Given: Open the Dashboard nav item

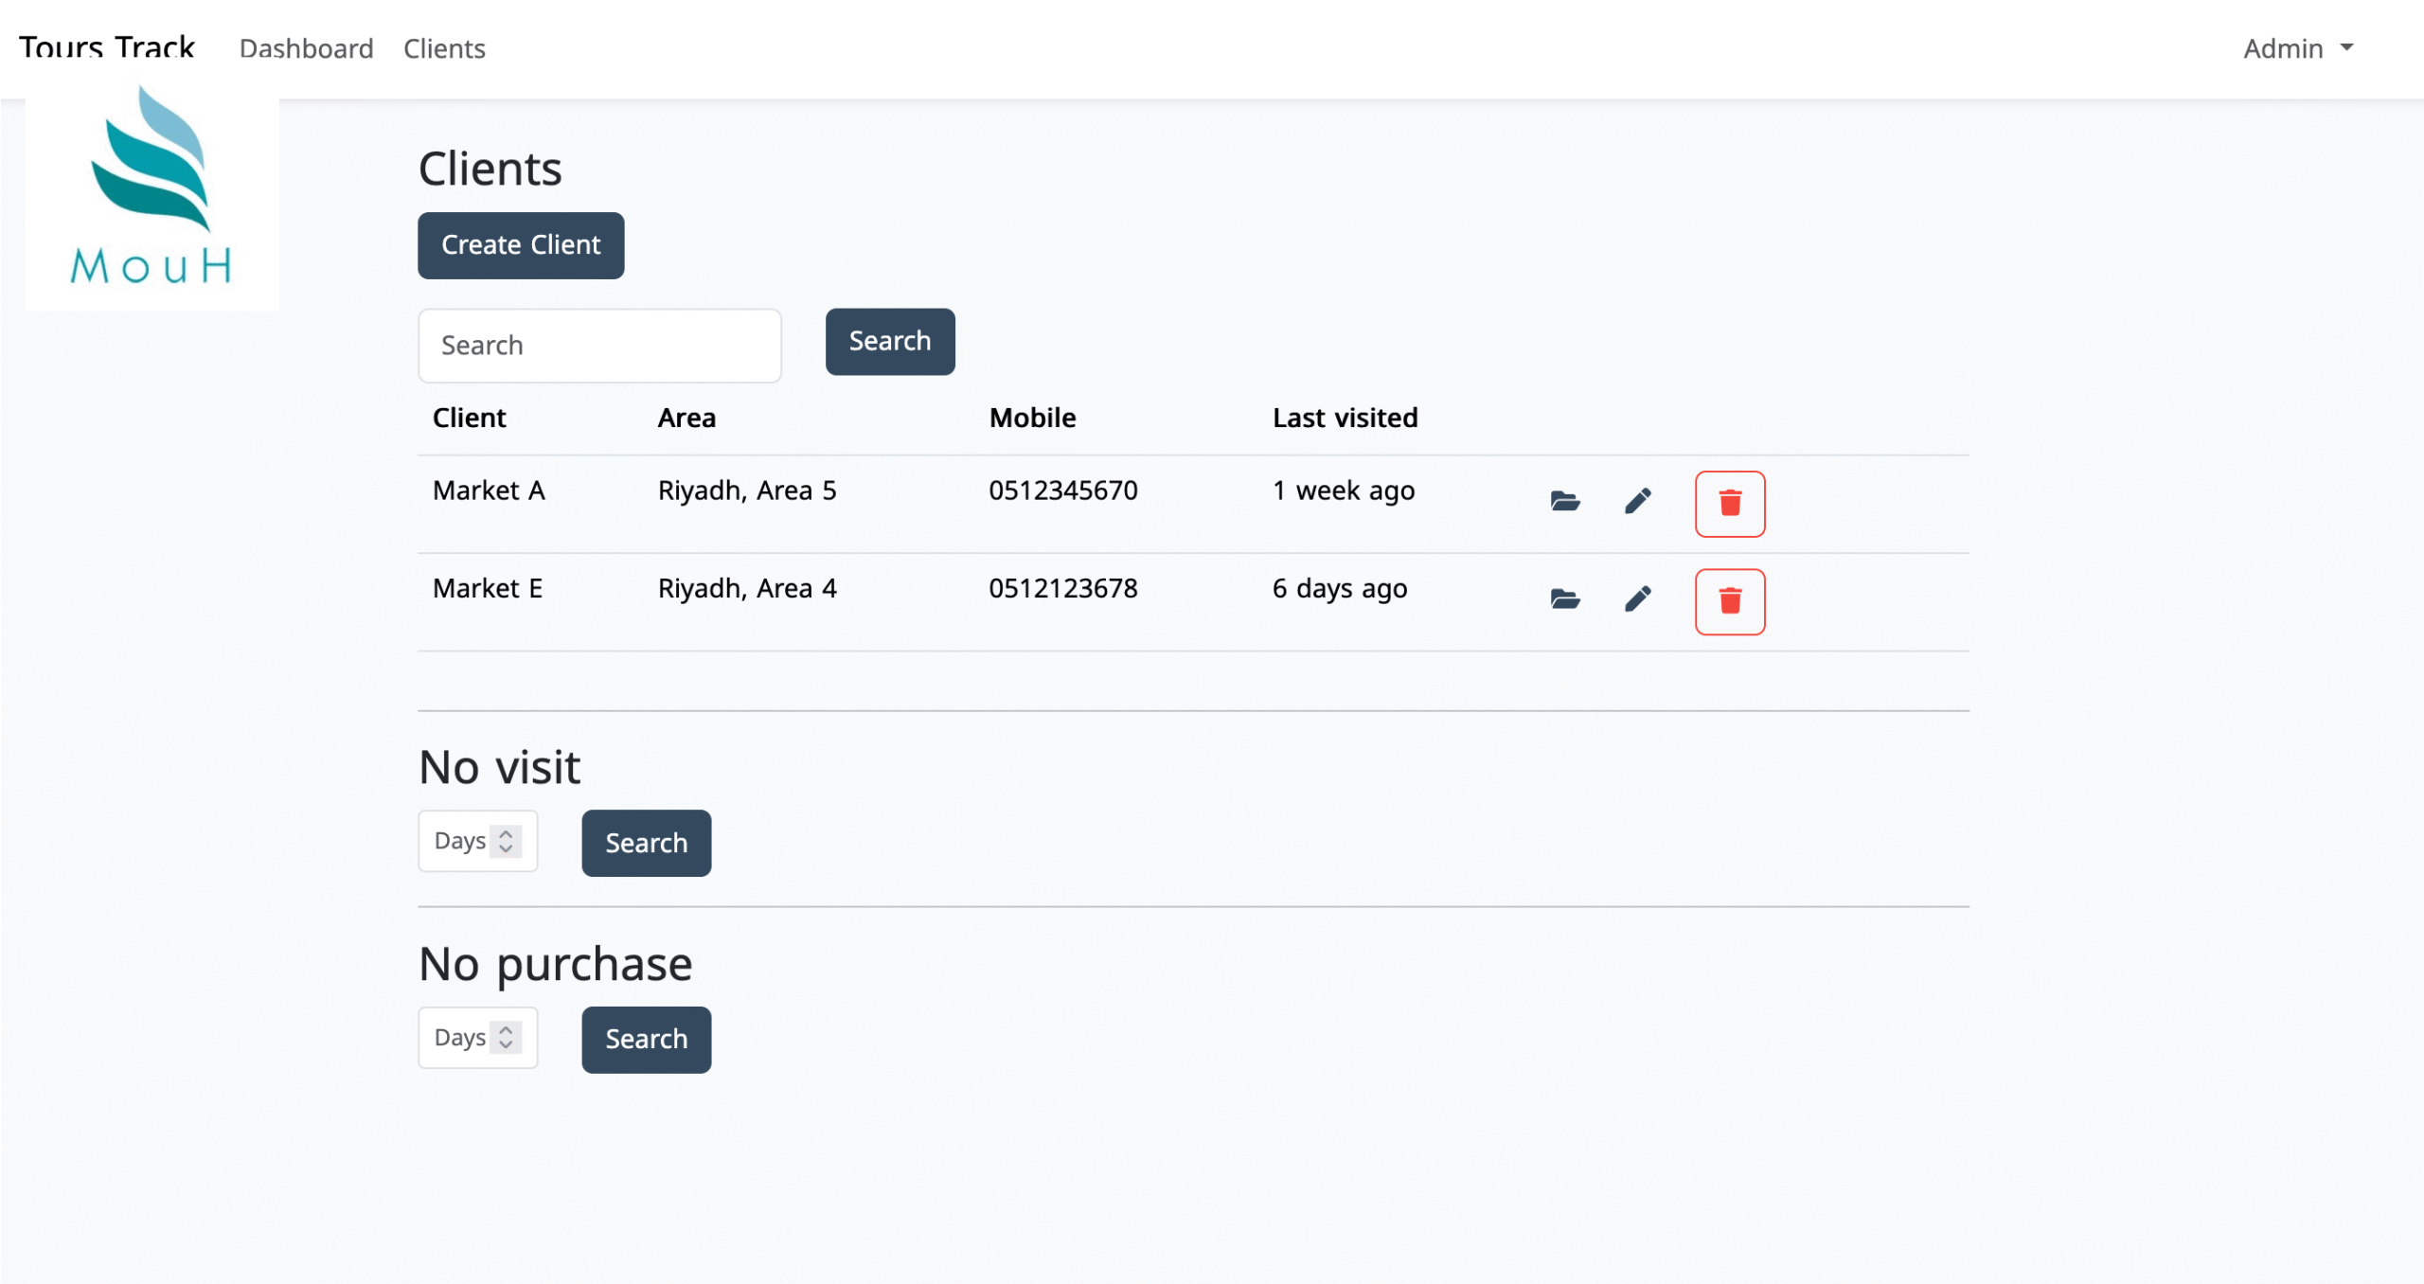Looking at the screenshot, I should pyautogui.click(x=306, y=48).
